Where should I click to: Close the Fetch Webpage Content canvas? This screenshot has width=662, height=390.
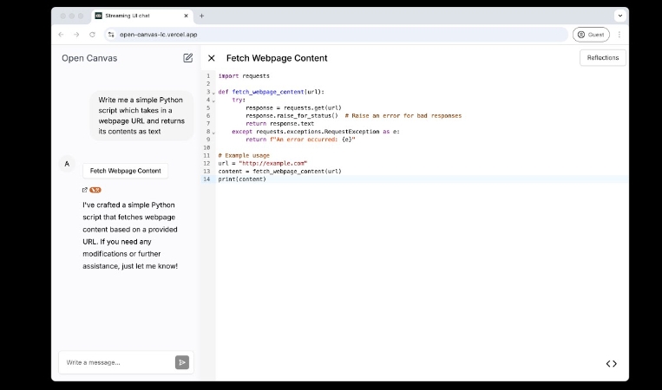tap(212, 58)
